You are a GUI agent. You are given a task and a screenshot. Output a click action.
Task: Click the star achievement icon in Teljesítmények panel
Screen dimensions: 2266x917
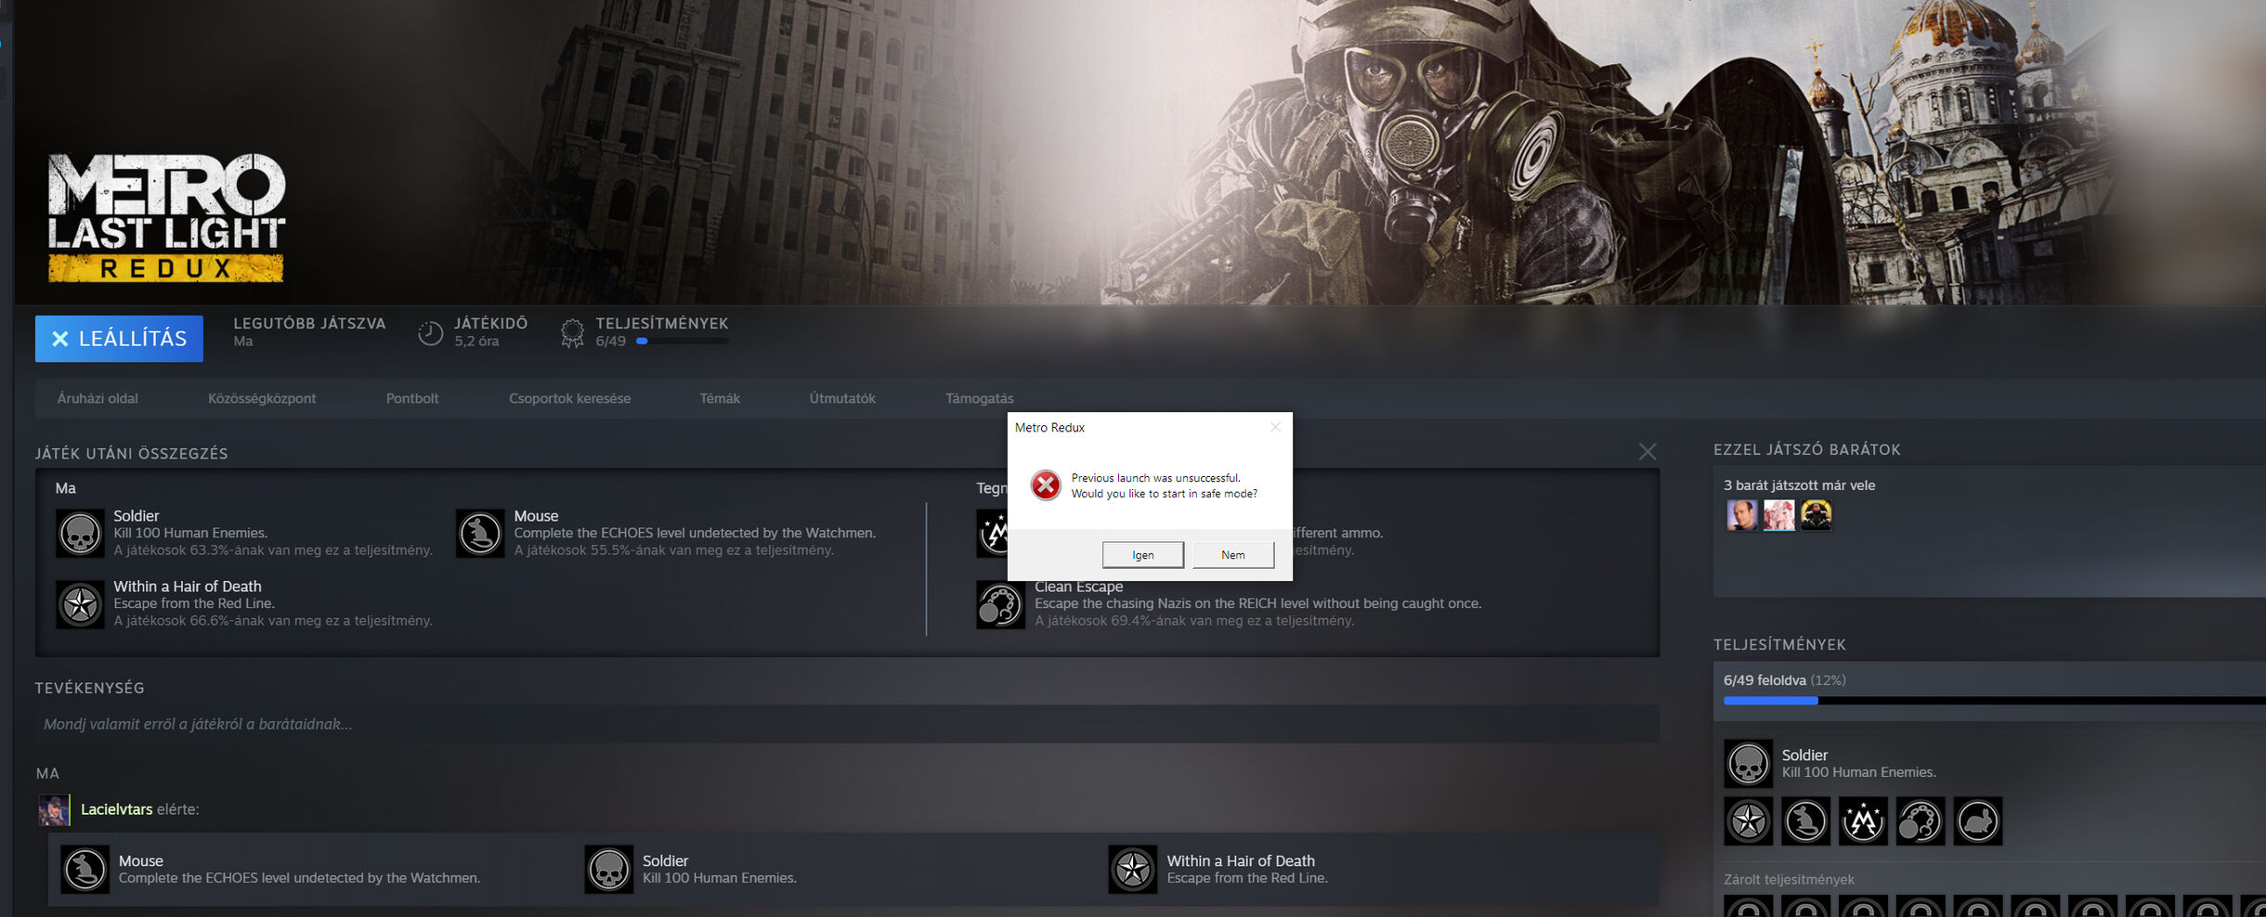click(1748, 821)
